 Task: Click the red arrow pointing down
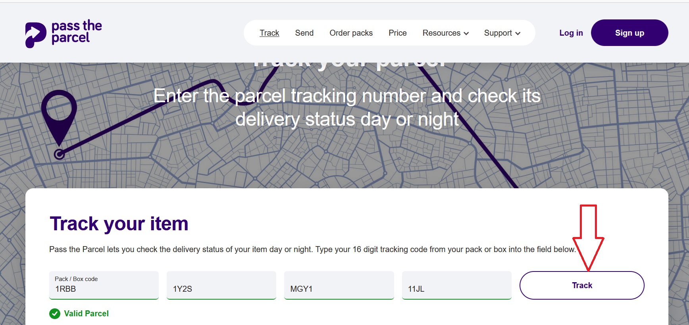588,238
